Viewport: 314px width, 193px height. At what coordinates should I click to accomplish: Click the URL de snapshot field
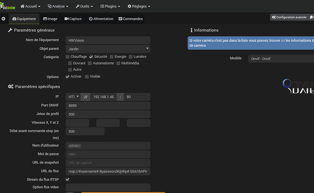(x=108, y=163)
